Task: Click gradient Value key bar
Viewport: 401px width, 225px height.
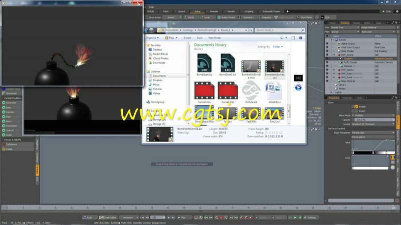Action: tap(373, 153)
